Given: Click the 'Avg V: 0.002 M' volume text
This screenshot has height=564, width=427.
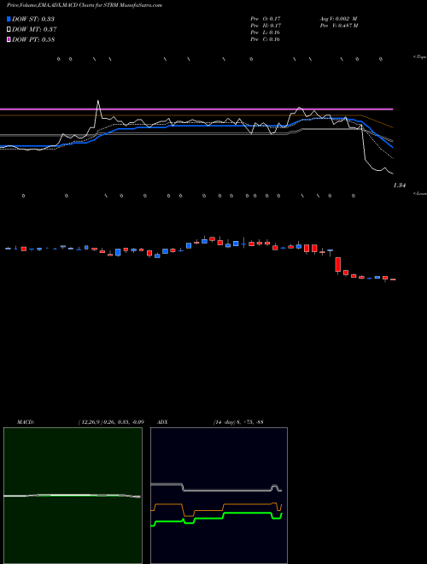Looking at the screenshot, I should pos(338,19).
